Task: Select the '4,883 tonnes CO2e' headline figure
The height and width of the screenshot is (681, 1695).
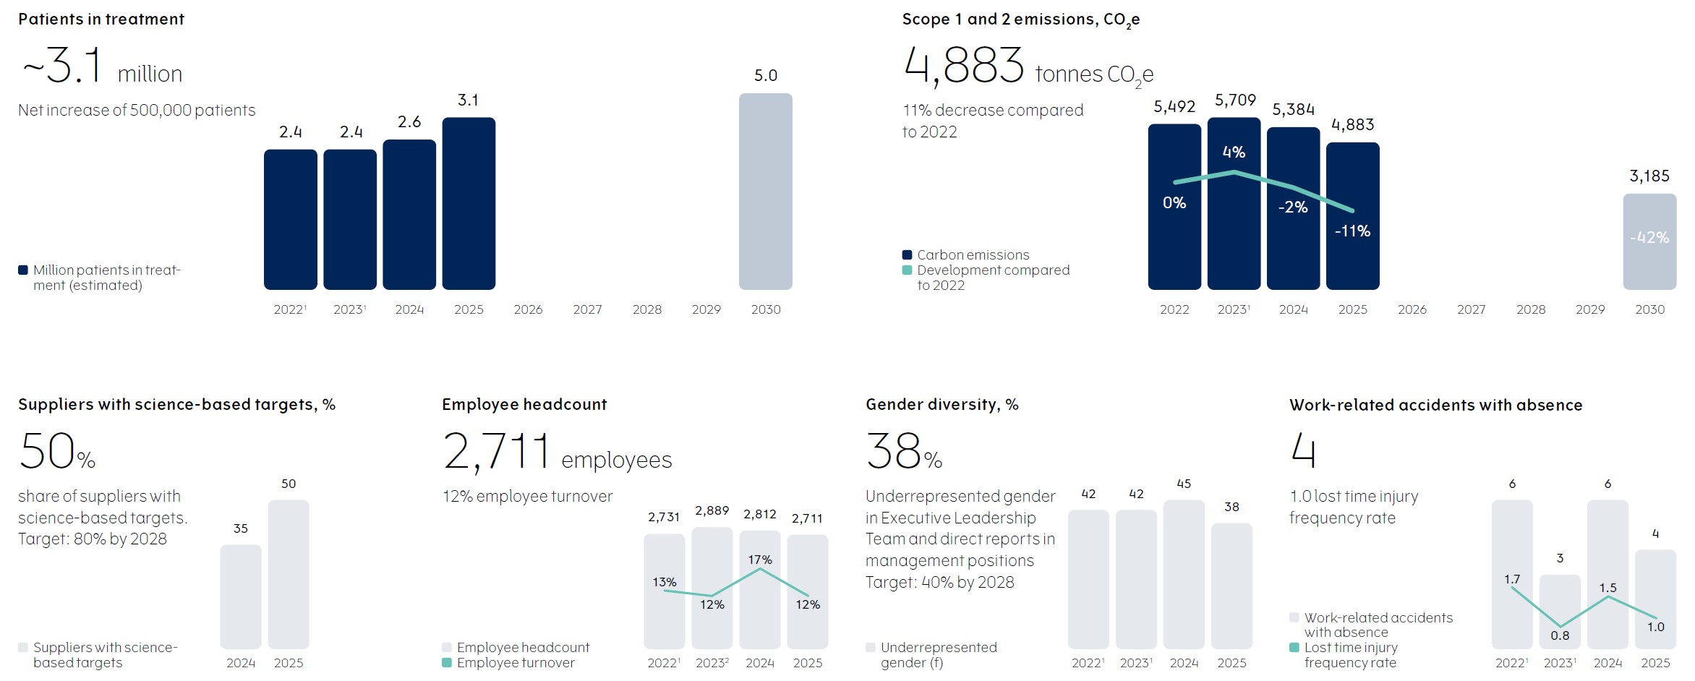Action: [1028, 67]
